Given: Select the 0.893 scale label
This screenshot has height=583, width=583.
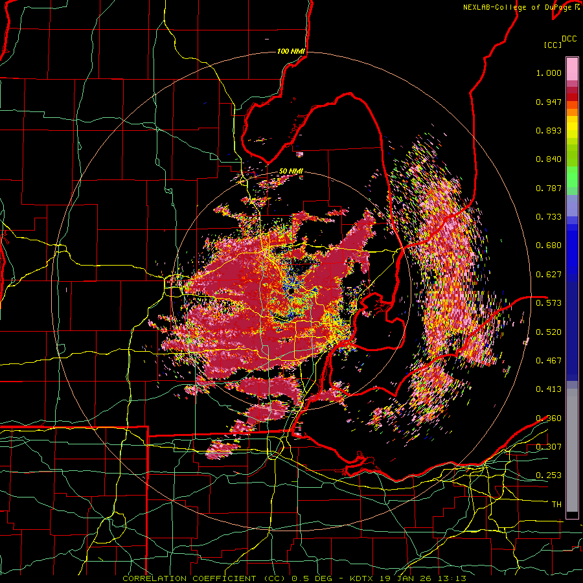Looking at the screenshot, I should tap(549, 130).
